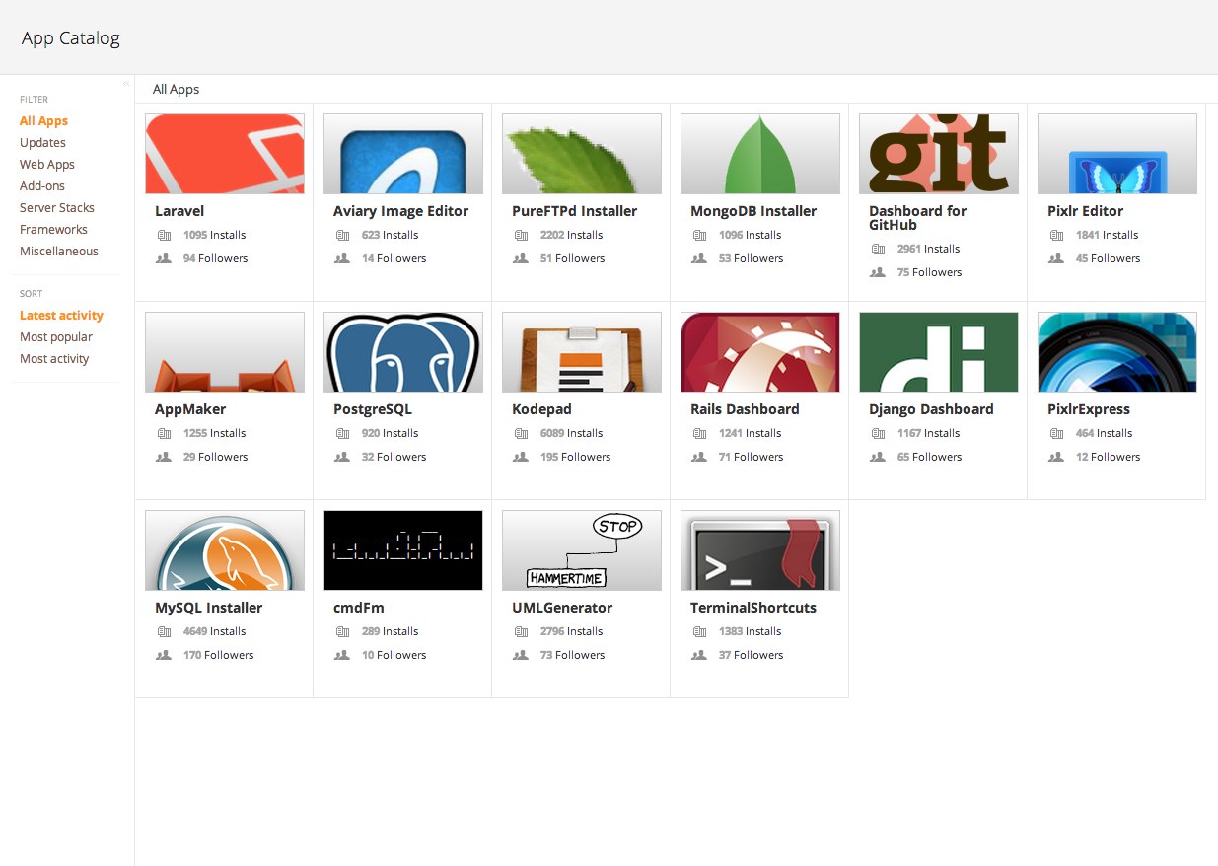Select the All Apps filter
The height and width of the screenshot is (866, 1218).
tap(43, 121)
